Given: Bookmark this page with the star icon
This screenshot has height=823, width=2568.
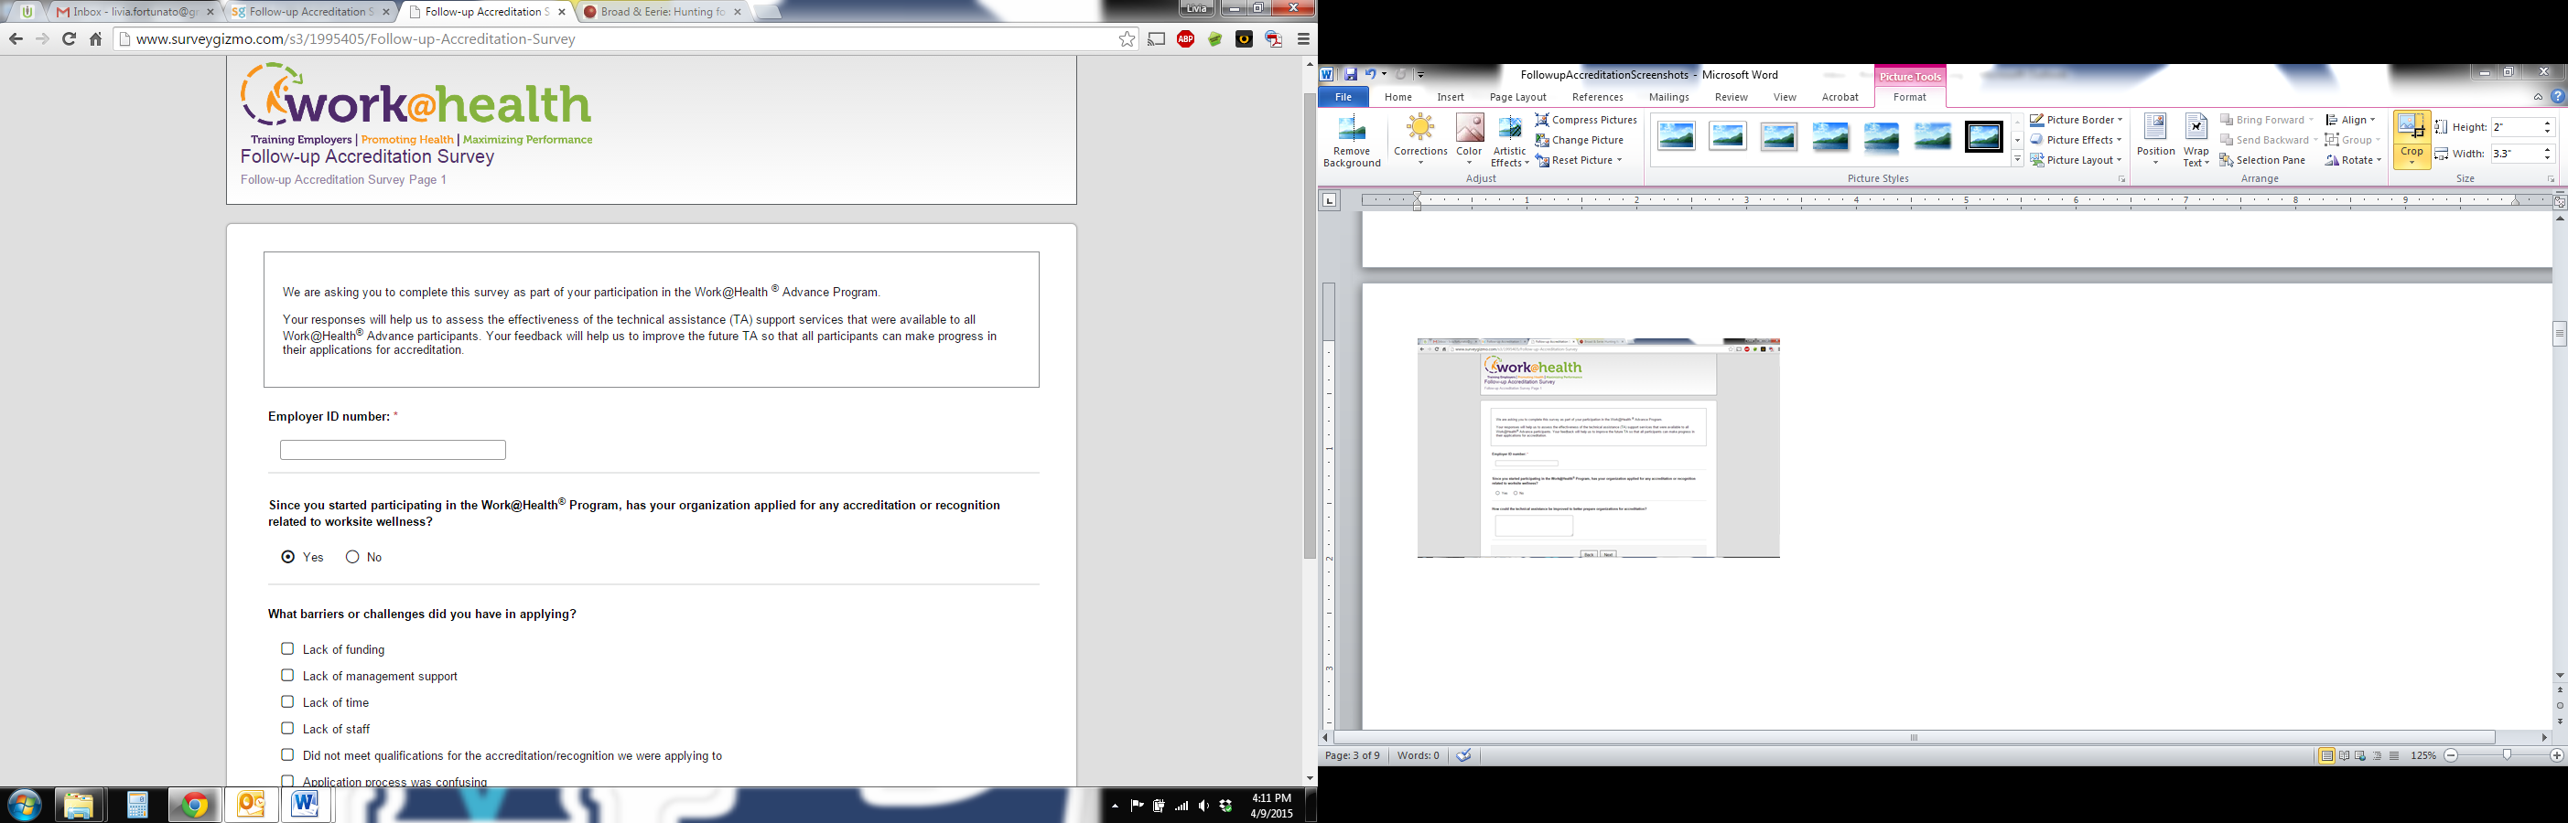Looking at the screenshot, I should [x=1127, y=38].
